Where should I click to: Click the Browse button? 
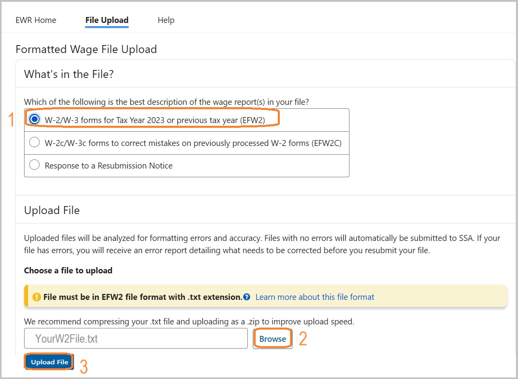272,338
